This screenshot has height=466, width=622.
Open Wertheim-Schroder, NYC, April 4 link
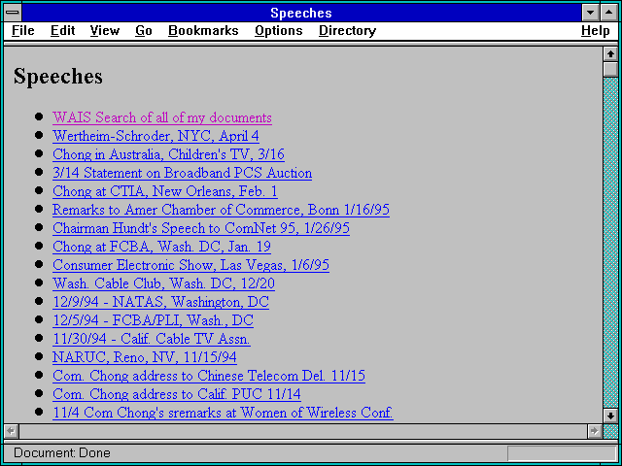(x=155, y=136)
